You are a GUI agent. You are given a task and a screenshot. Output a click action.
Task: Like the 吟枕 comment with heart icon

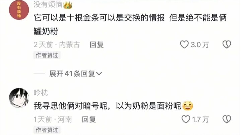(186, 119)
